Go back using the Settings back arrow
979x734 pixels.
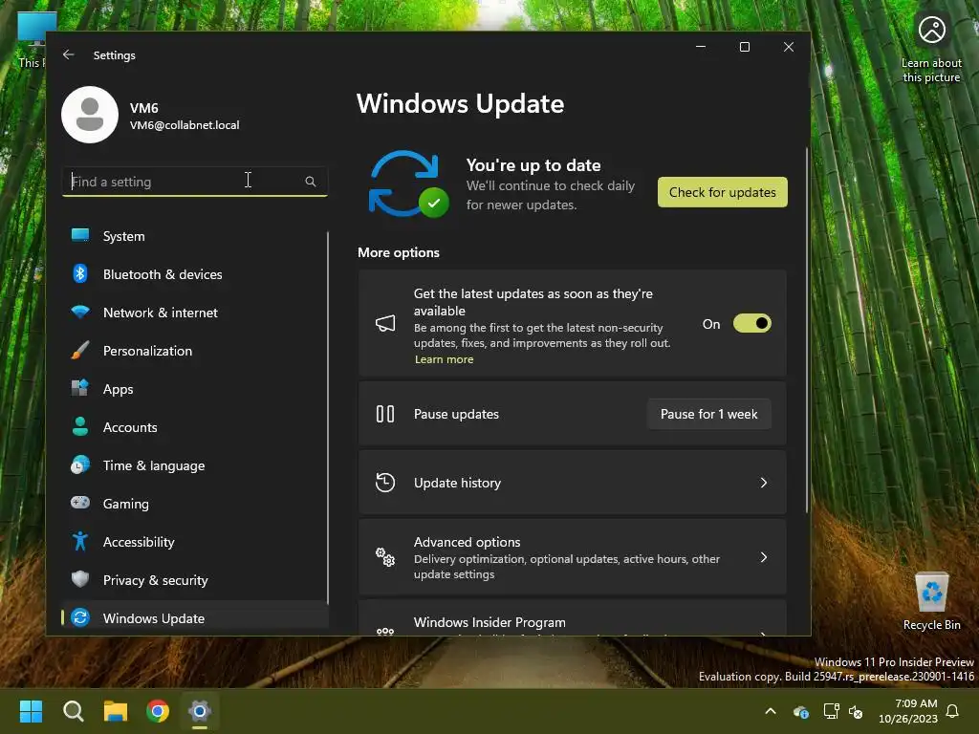69,54
